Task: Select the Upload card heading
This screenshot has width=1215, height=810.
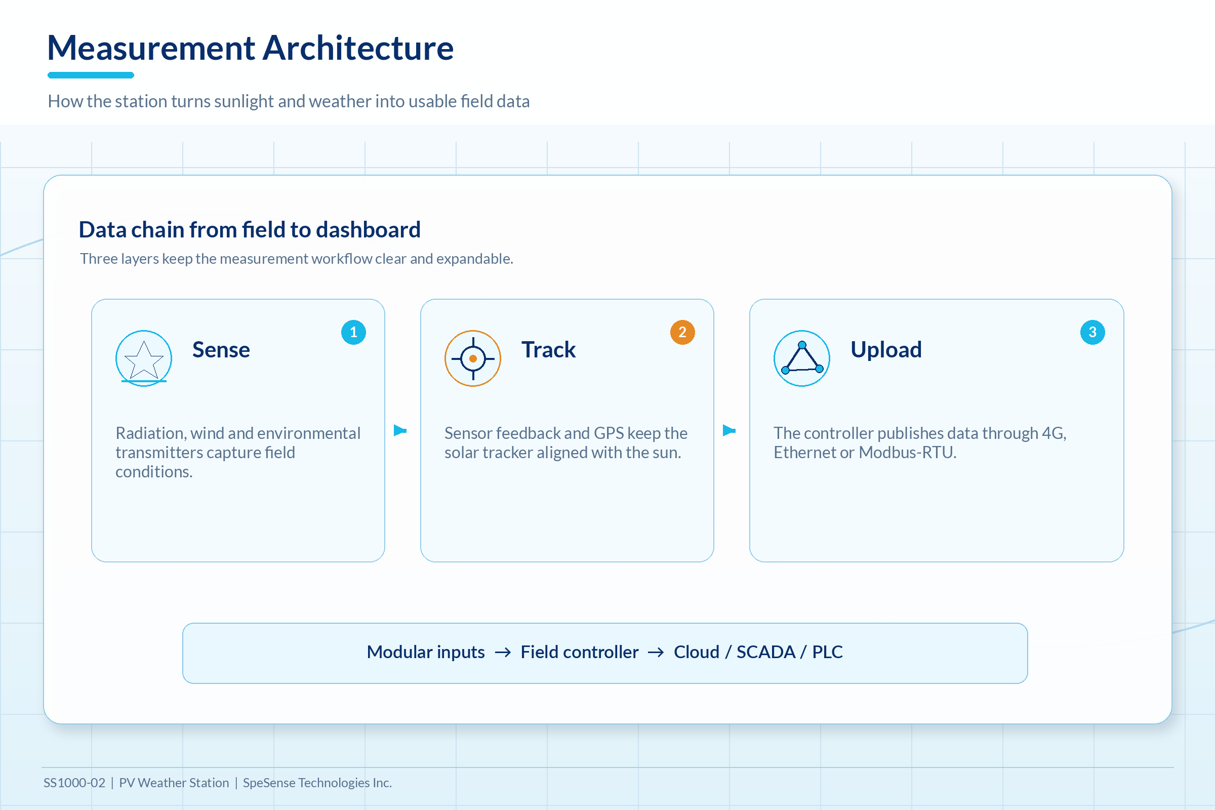Action: (886, 350)
